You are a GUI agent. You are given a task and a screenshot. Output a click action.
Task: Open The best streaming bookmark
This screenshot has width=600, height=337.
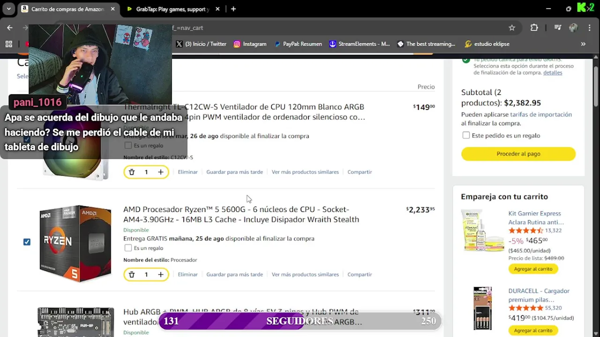[426, 44]
